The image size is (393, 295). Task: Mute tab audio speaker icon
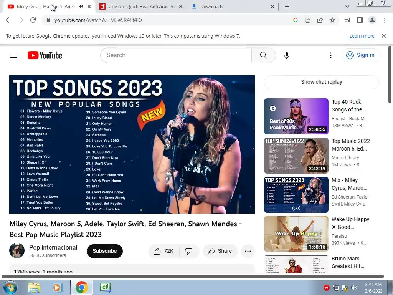(81, 7)
